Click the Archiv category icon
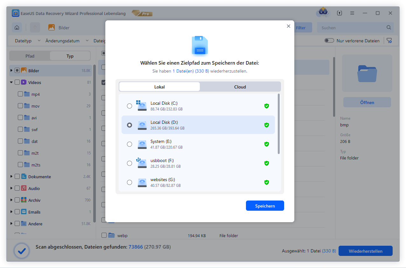This screenshot has height=268, width=406. 24,200
